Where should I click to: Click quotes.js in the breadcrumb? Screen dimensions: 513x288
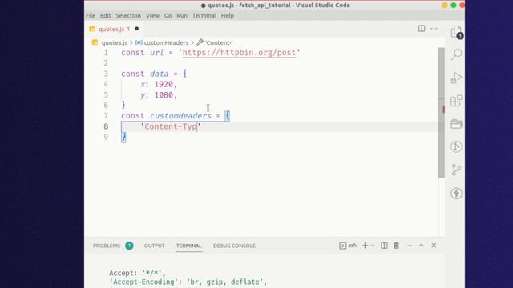pos(114,42)
